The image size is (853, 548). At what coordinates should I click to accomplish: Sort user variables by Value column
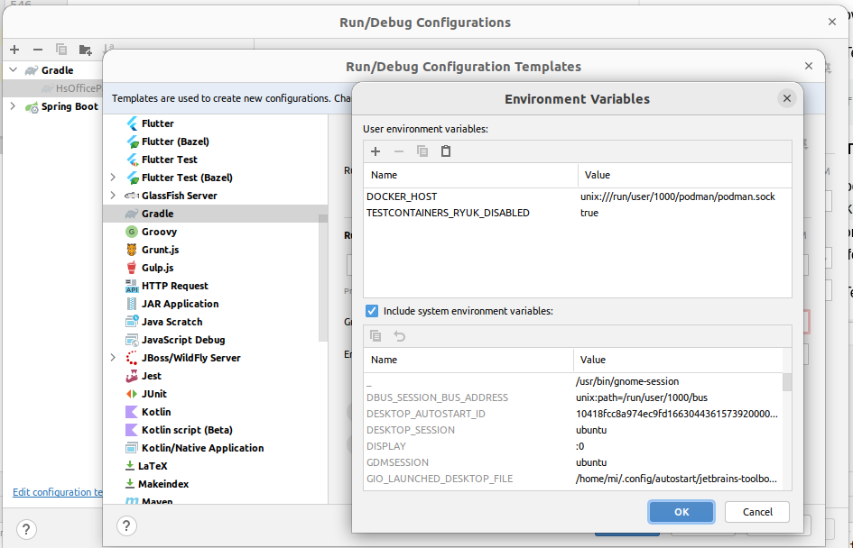685,175
